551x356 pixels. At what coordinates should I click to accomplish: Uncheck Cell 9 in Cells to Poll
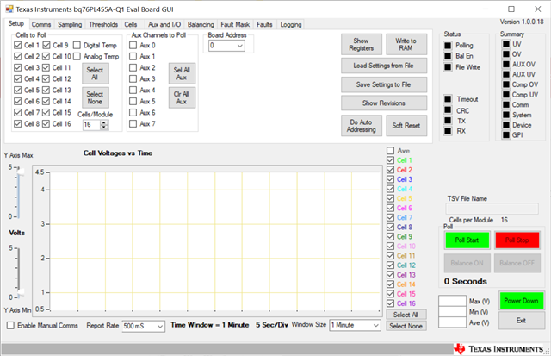coord(46,45)
